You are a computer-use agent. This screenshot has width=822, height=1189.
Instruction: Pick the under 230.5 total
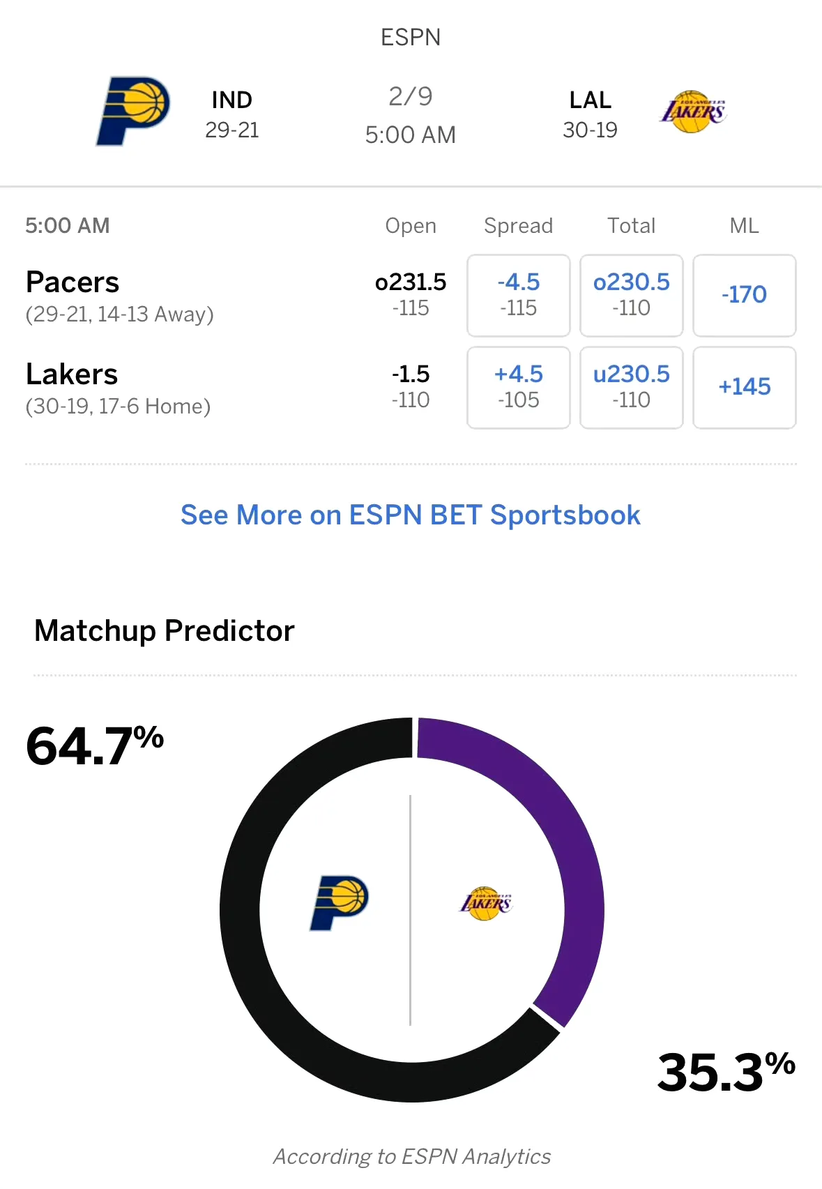(631, 387)
